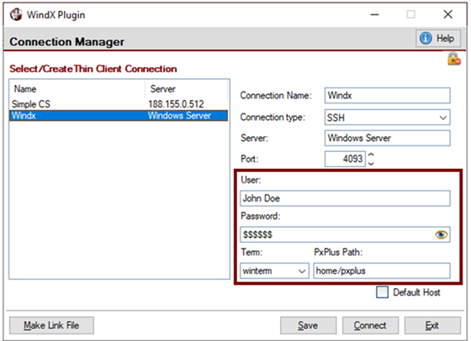471x341 pixels.
Task: Click the WindX Plugin app icon
Action: click(16, 14)
